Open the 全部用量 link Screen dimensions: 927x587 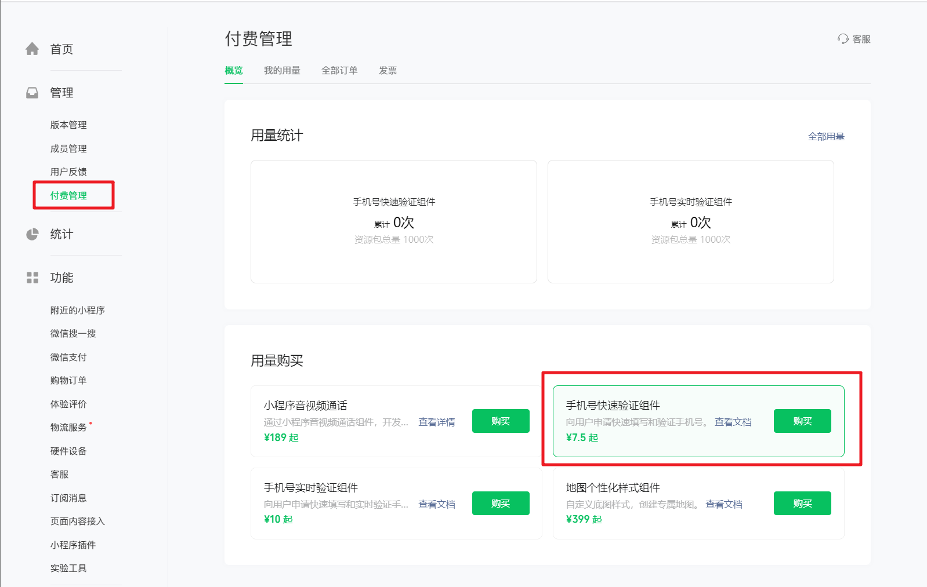[x=826, y=137]
